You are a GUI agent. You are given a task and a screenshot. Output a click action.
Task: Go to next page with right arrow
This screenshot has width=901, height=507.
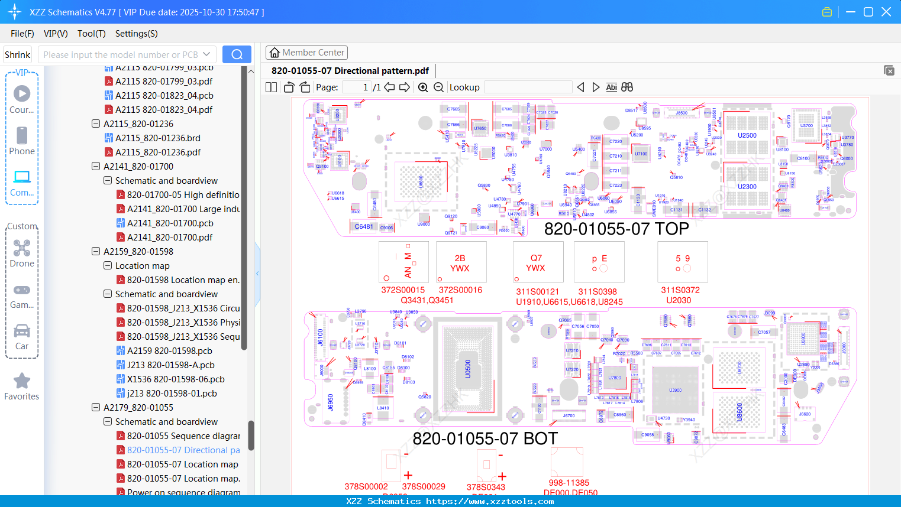pyautogui.click(x=405, y=87)
